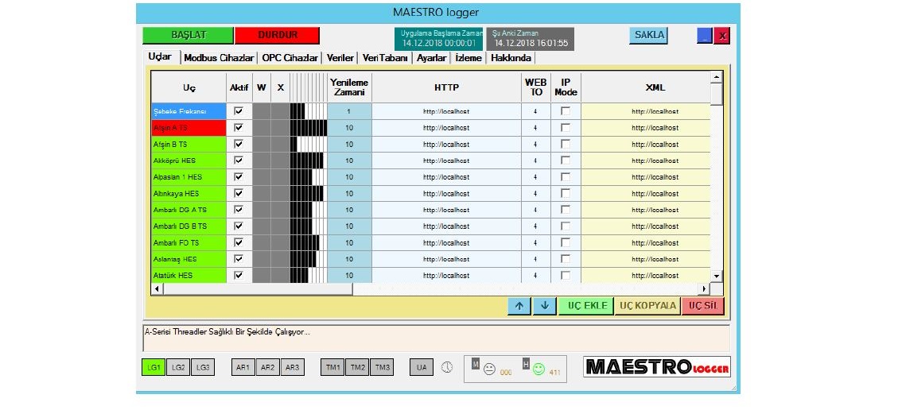Enable IP Mode for Ambarlı DG A TS
Image resolution: width=902 pixels, height=410 pixels.
(566, 209)
